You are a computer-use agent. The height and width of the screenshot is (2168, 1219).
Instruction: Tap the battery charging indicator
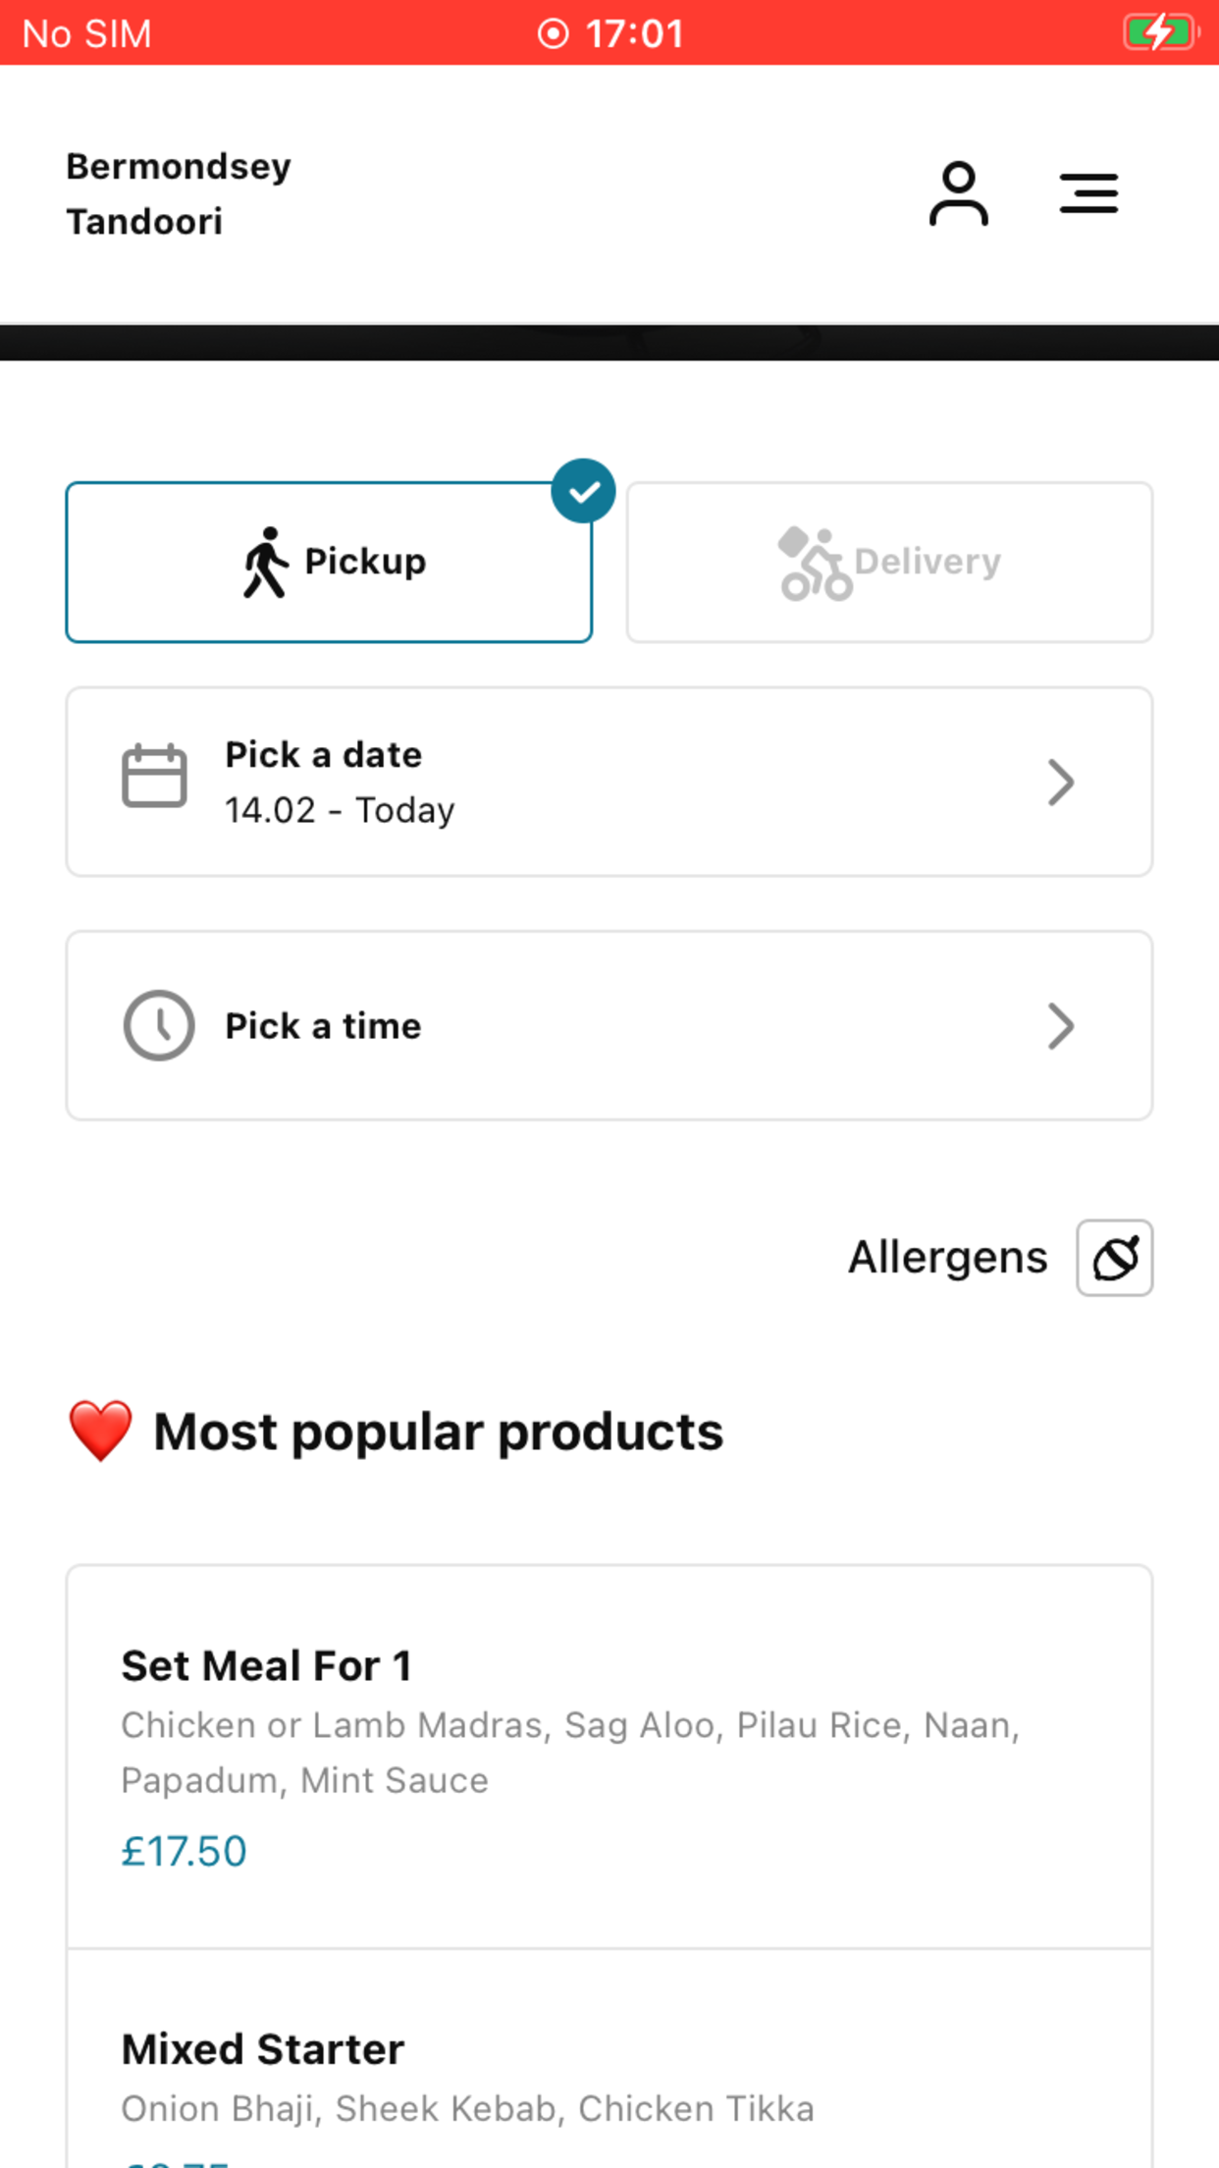click(x=1161, y=32)
